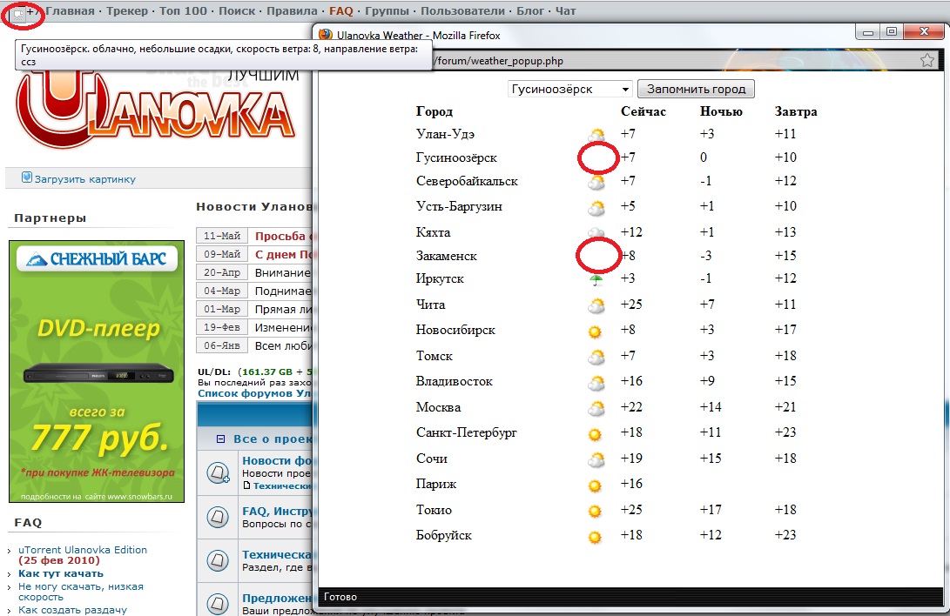Bookmark page with the star icon
Viewport: 950px width, 616px height.
927,61
